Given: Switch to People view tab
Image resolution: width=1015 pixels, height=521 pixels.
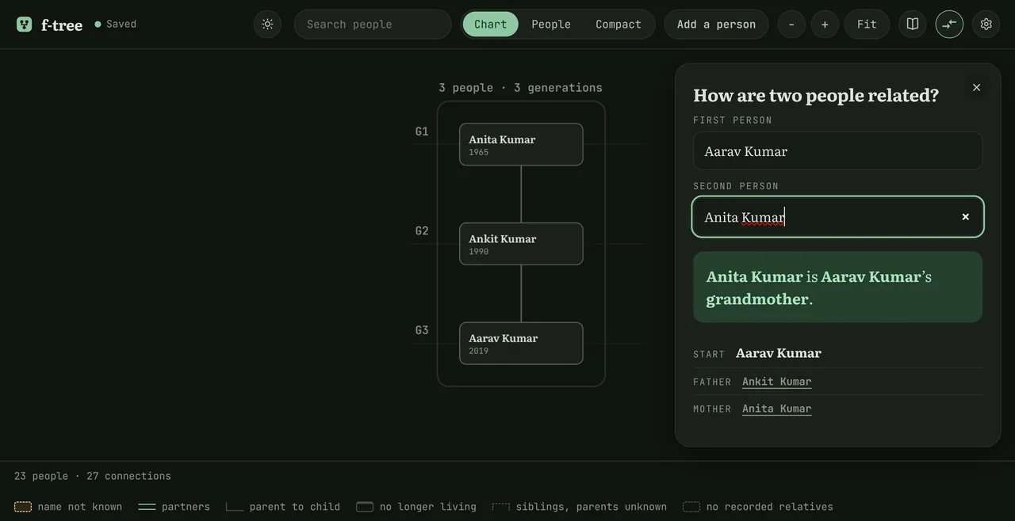Looking at the screenshot, I should 551,24.
